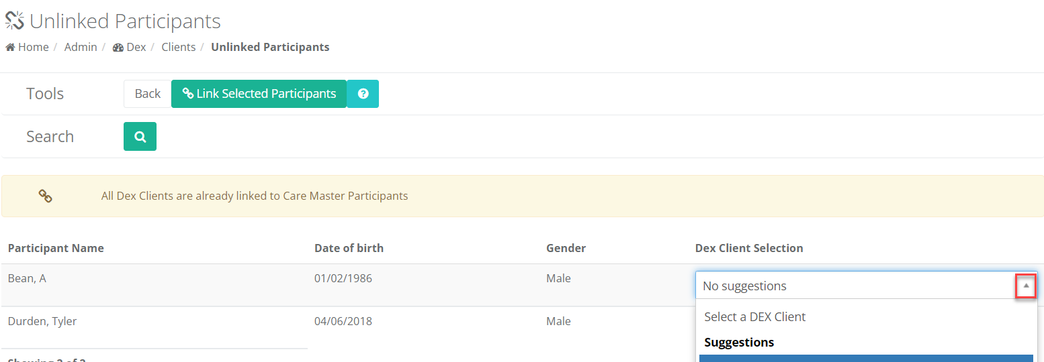The width and height of the screenshot is (1044, 362).
Task: Click chain link icon in yellow notice
Action: (45, 196)
